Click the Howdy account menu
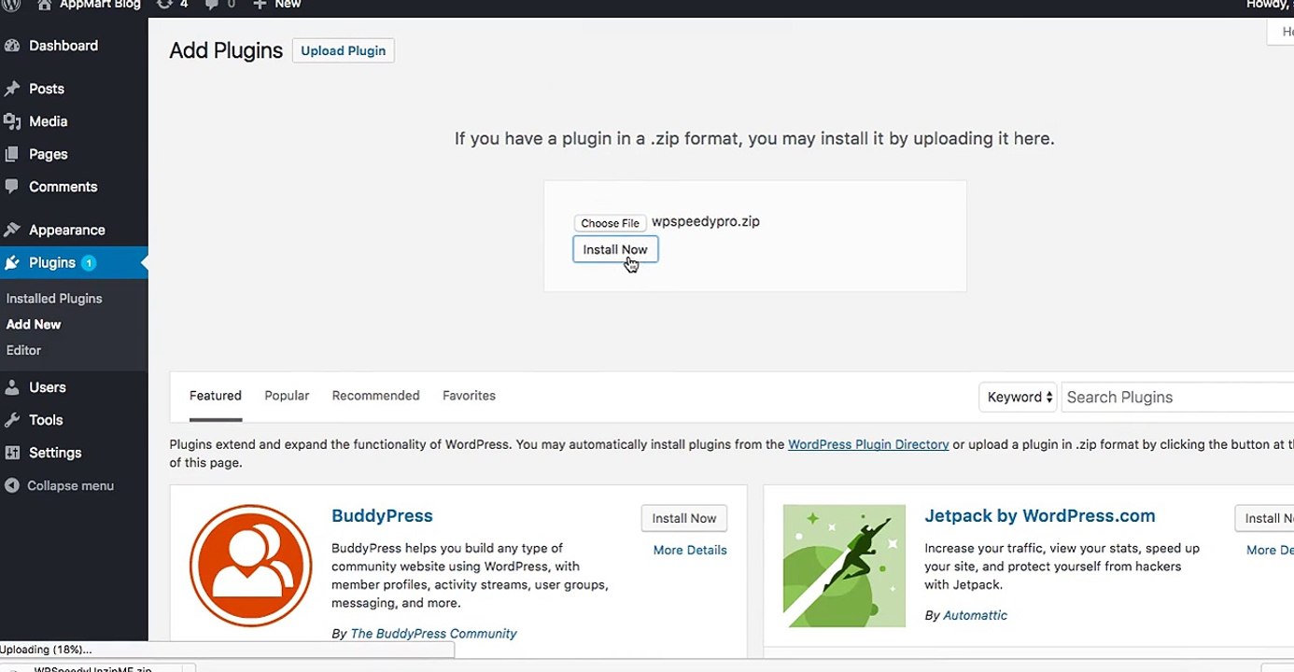The height and width of the screenshot is (672, 1294). [x=1270, y=5]
